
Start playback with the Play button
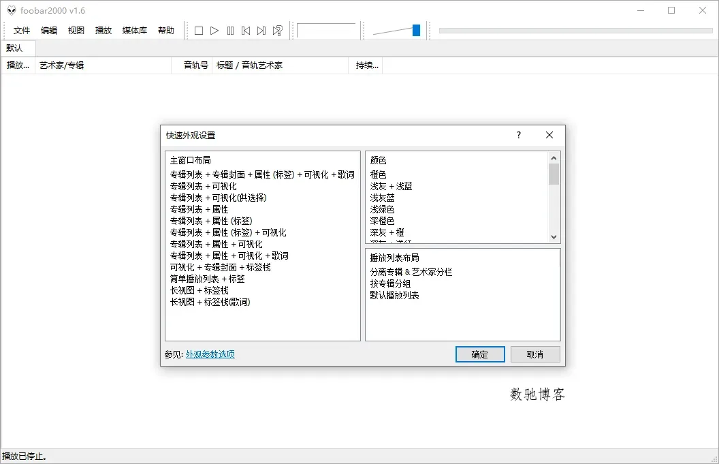[x=214, y=31]
